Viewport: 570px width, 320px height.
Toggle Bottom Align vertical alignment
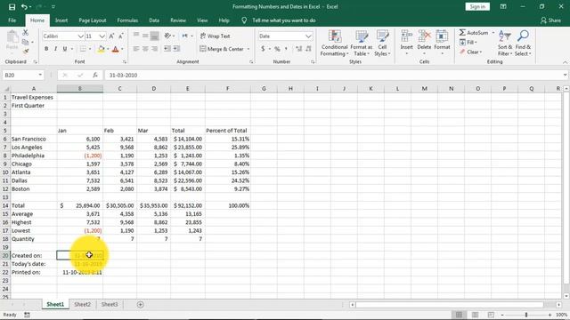click(154, 36)
